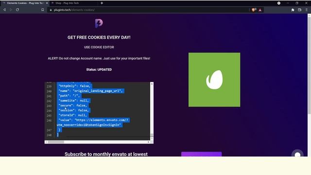The height and width of the screenshot is (175, 311).
Task: Open the chat bubble widget
Action: [297, 154]
